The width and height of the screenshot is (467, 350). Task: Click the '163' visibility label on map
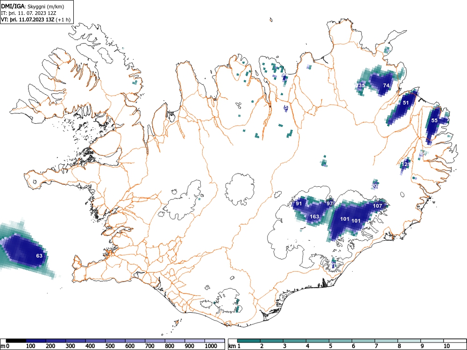[x=314, y=217]
